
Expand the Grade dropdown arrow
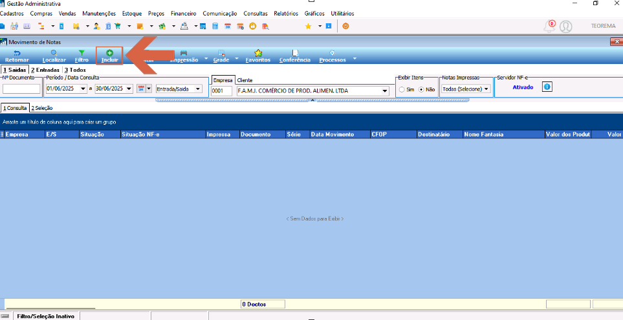point(236,59)
